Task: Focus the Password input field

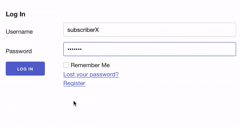Action: (x=149, y=49)
